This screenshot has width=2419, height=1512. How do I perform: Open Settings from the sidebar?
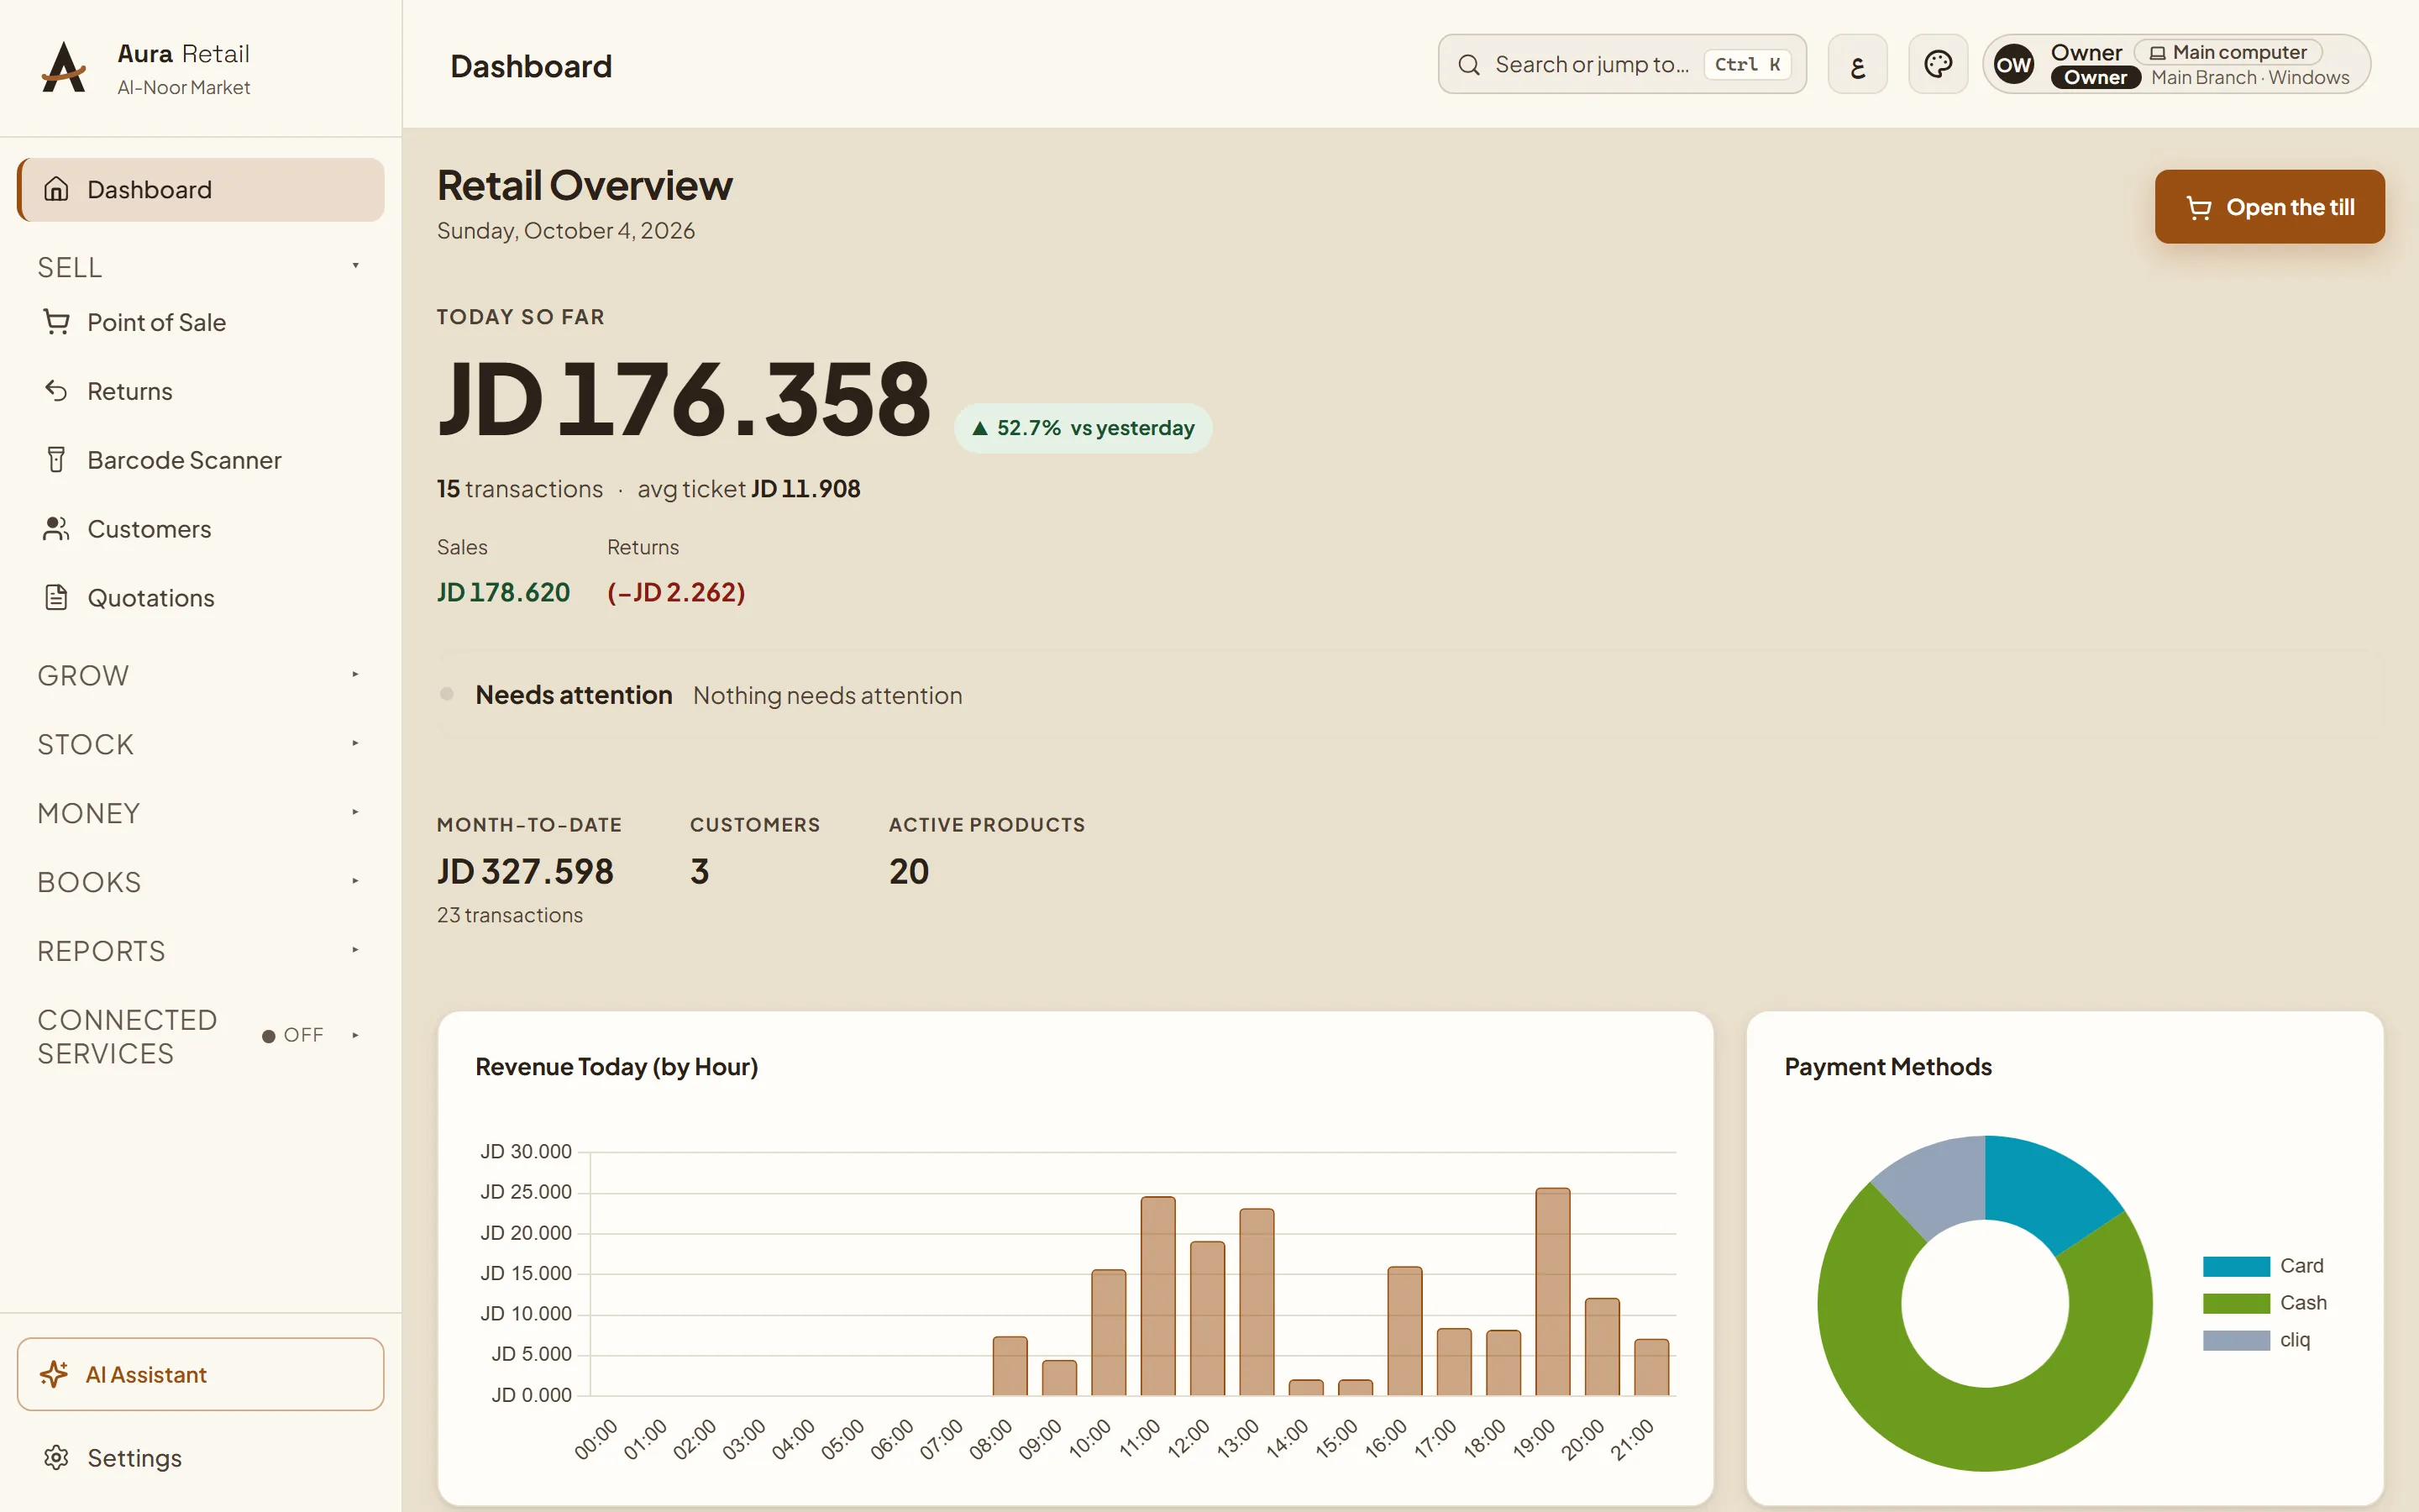(x=200, y=1458)
